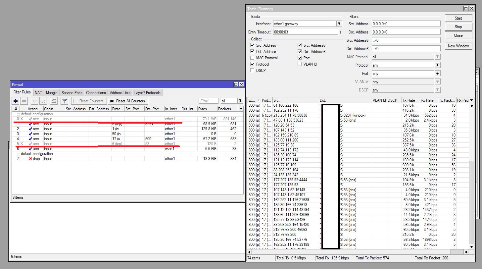Click the red drop action icon in rule 7
The image size is (482, 269).
pos(30,159)
